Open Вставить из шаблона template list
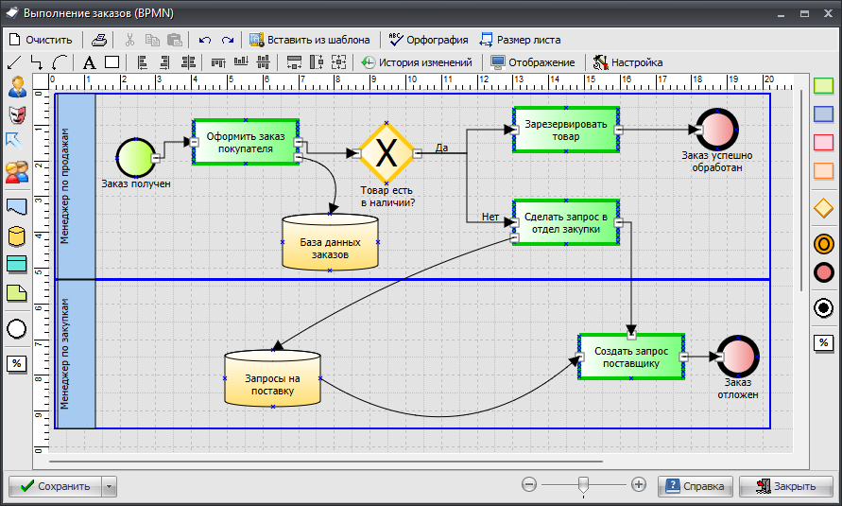Screen dimensions: 842x506 (x=309, y=40)
